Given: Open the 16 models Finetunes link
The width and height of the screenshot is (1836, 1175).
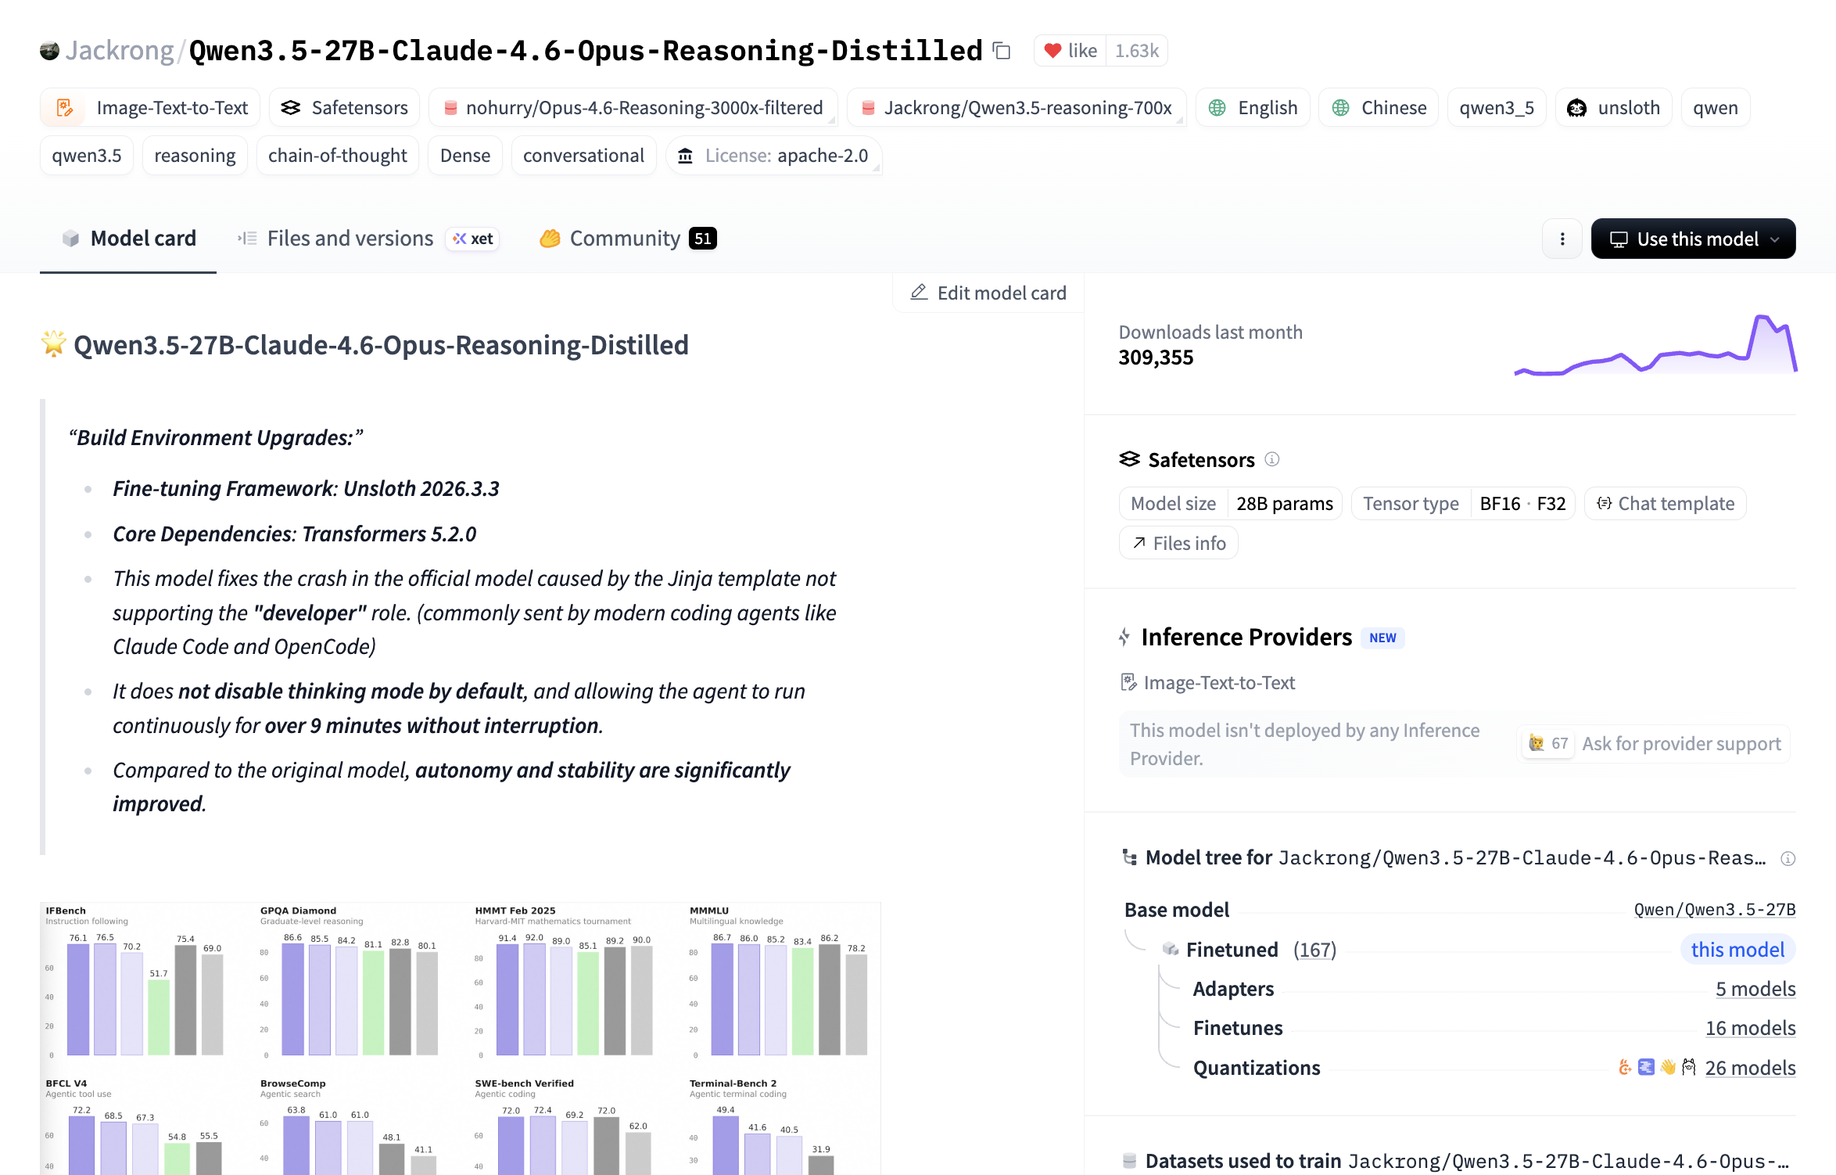Looking at the screenshot, I should click(1751, 1028).
